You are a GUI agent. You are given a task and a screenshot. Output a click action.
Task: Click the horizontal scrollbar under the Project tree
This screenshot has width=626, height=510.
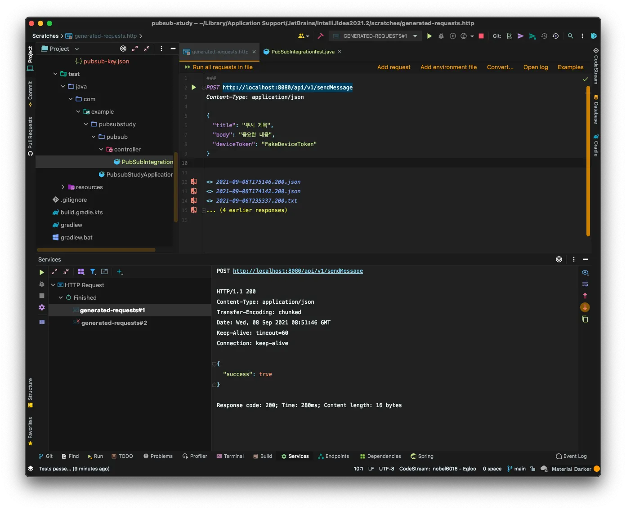point(96,250)
